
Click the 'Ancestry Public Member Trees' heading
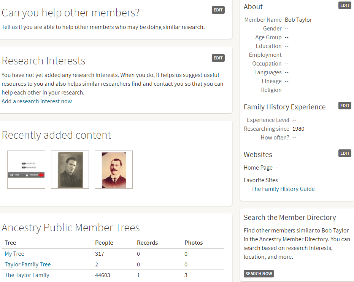71,228
